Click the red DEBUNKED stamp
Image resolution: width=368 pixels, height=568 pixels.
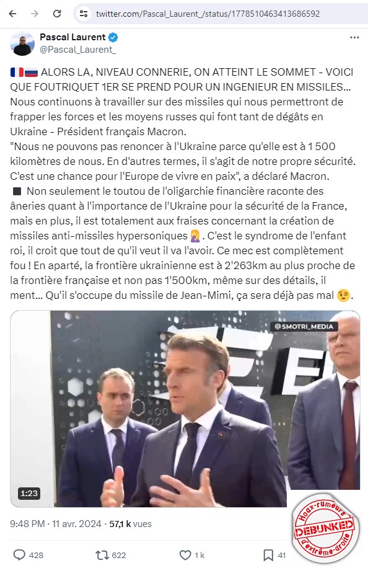324,529
